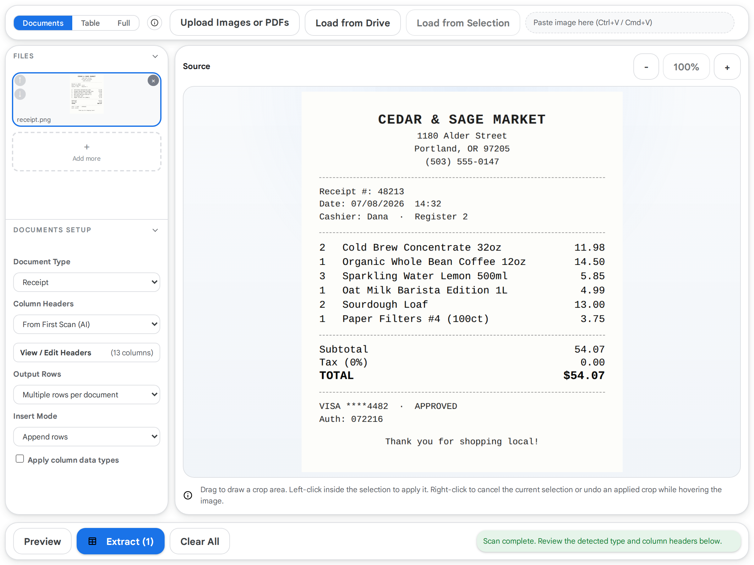754x565 pixels.
Task: Zoom out with the minus button
Action: 646,67
